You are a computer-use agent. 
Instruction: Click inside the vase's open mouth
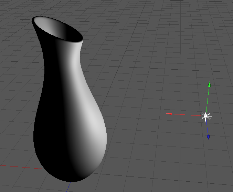pos(60,30)
